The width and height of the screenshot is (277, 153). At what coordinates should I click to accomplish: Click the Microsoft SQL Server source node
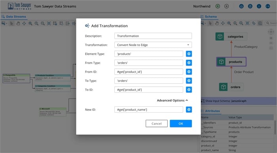click(x=53, y=112)
